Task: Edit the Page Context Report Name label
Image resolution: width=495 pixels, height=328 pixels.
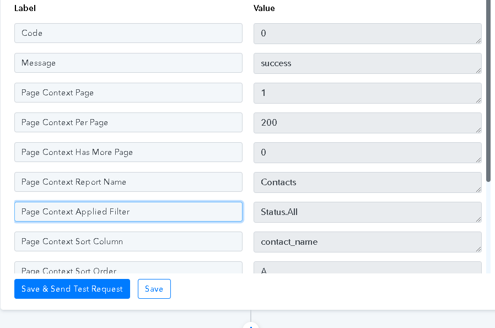Action: (x=128, y=182)
